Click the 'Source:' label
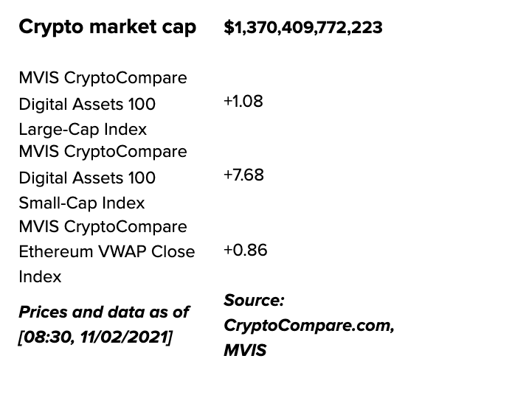Image resolution: width=512 pixels, height=395 pixels. pos(254,300)
